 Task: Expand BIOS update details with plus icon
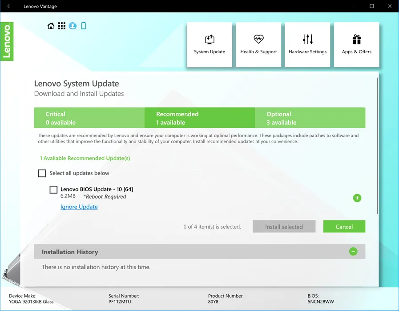357,198
